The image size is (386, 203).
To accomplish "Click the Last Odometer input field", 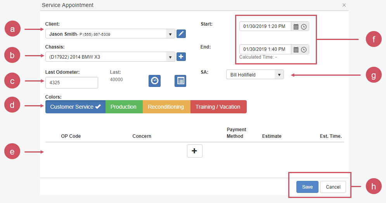I will 72,83.
